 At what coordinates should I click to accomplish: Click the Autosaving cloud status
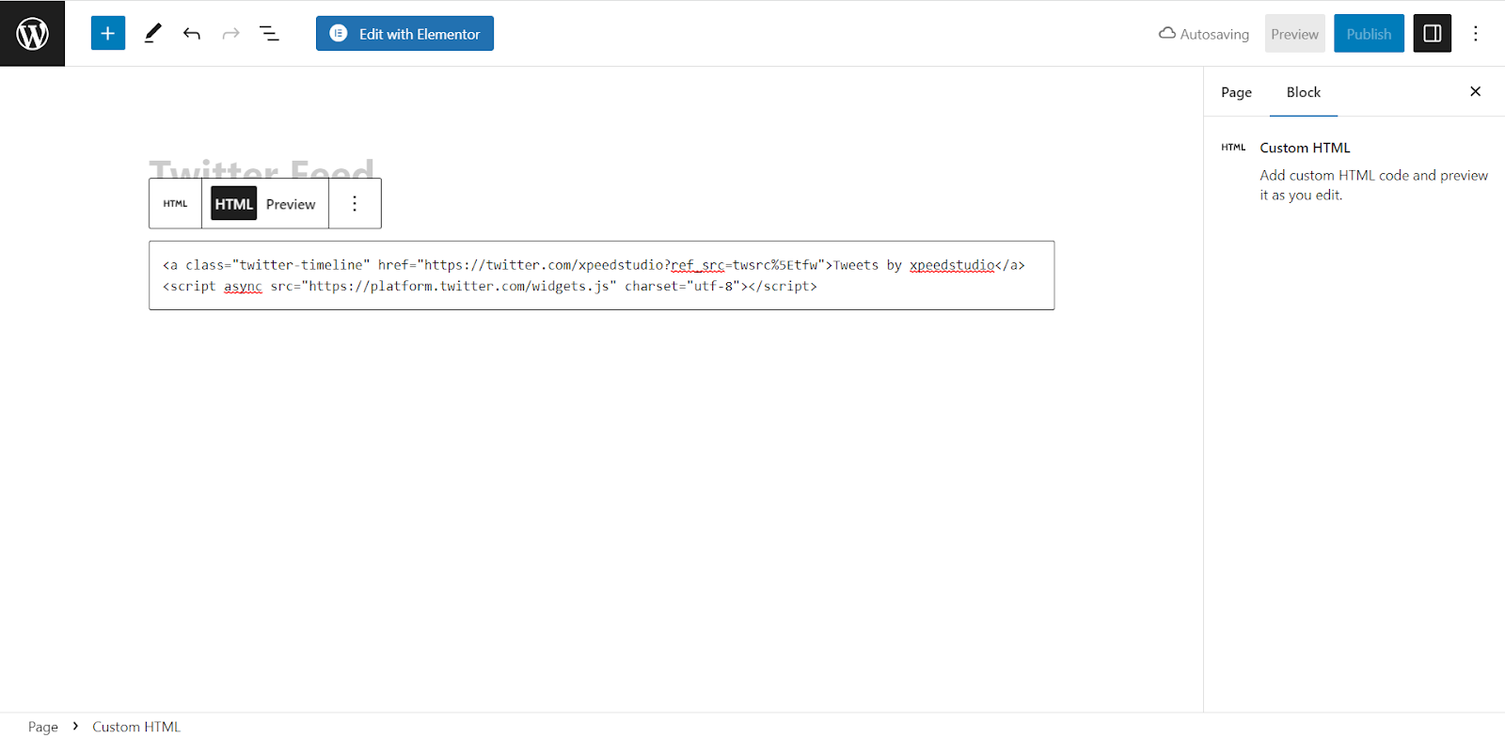click(1204, 34)
